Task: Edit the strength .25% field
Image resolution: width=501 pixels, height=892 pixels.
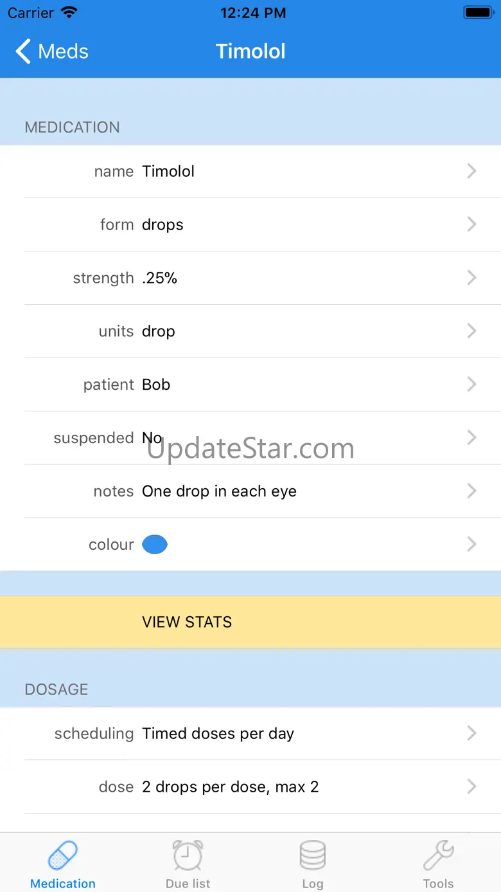Action: coord(160,278)
